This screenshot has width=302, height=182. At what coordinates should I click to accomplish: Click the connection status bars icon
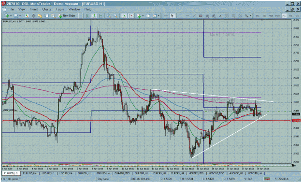point(267,179)
